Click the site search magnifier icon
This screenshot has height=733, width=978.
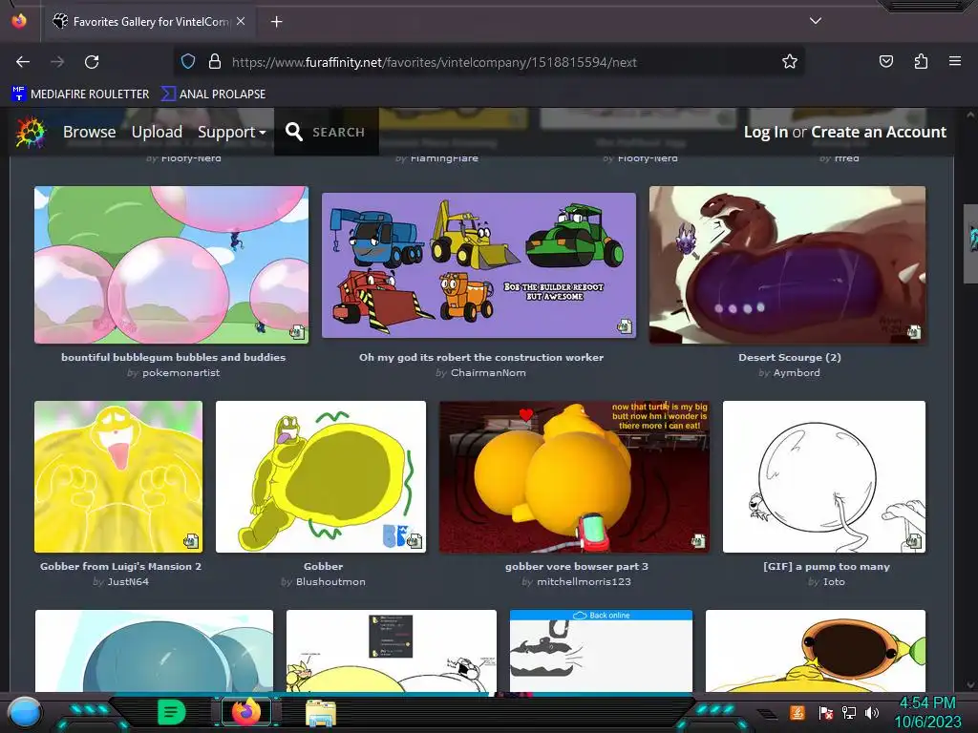point(294,132)
